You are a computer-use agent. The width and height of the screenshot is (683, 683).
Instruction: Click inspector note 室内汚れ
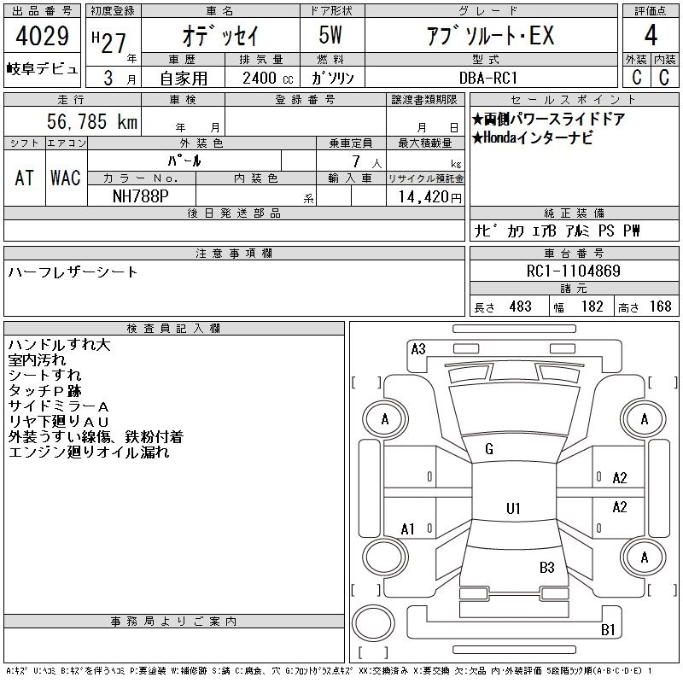[x=37, y=360]
